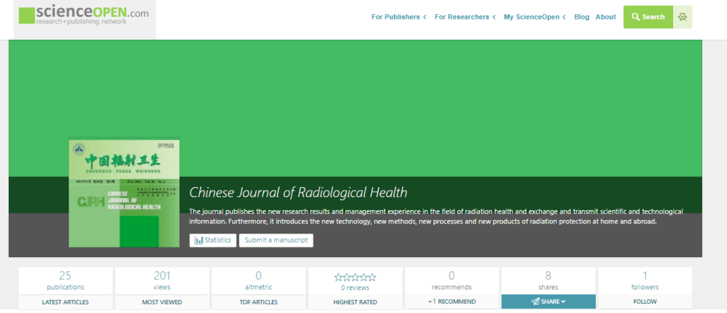Viewport: 727px width, 313px height.
Task: Click the paper plane Share icon
Action: tap(536, 302)
